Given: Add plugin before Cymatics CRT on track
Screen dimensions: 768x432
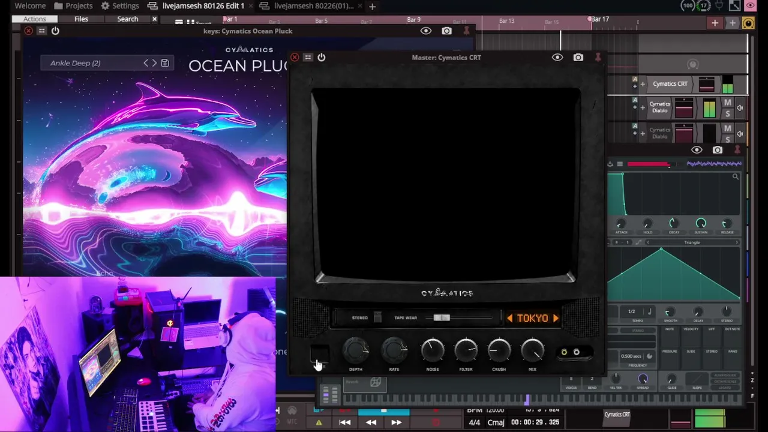Looking at the screenshot, I should click(643, 84).
